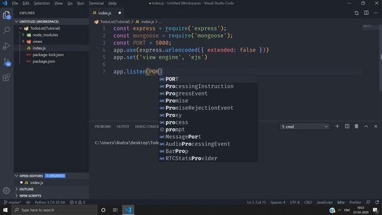The width and height of the screenshot is (382, 215).
Task: Kill the terminal with trash icon
Action: coord(356,126)
